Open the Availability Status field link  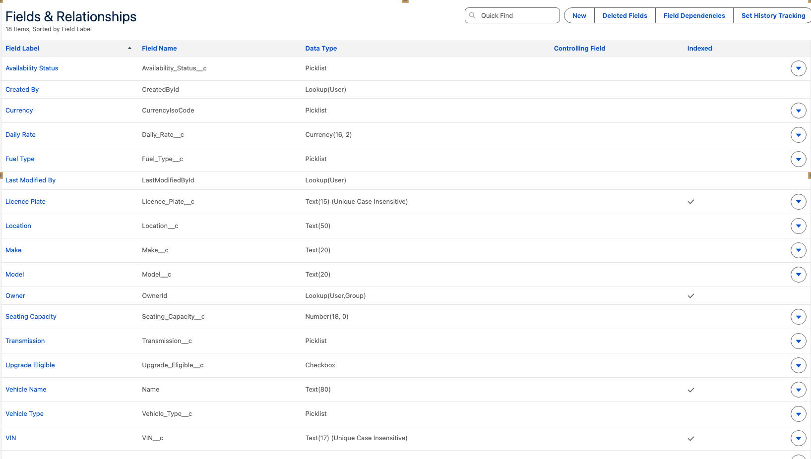point(32,68)
